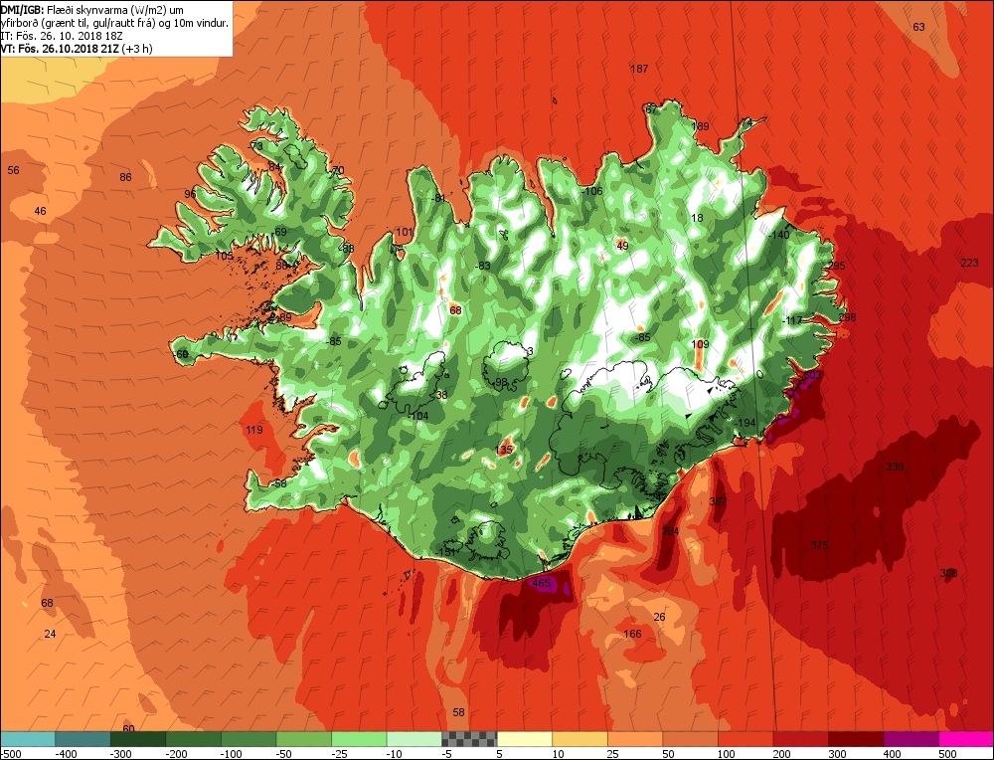Click the map value 38

(x=441, y=395)
